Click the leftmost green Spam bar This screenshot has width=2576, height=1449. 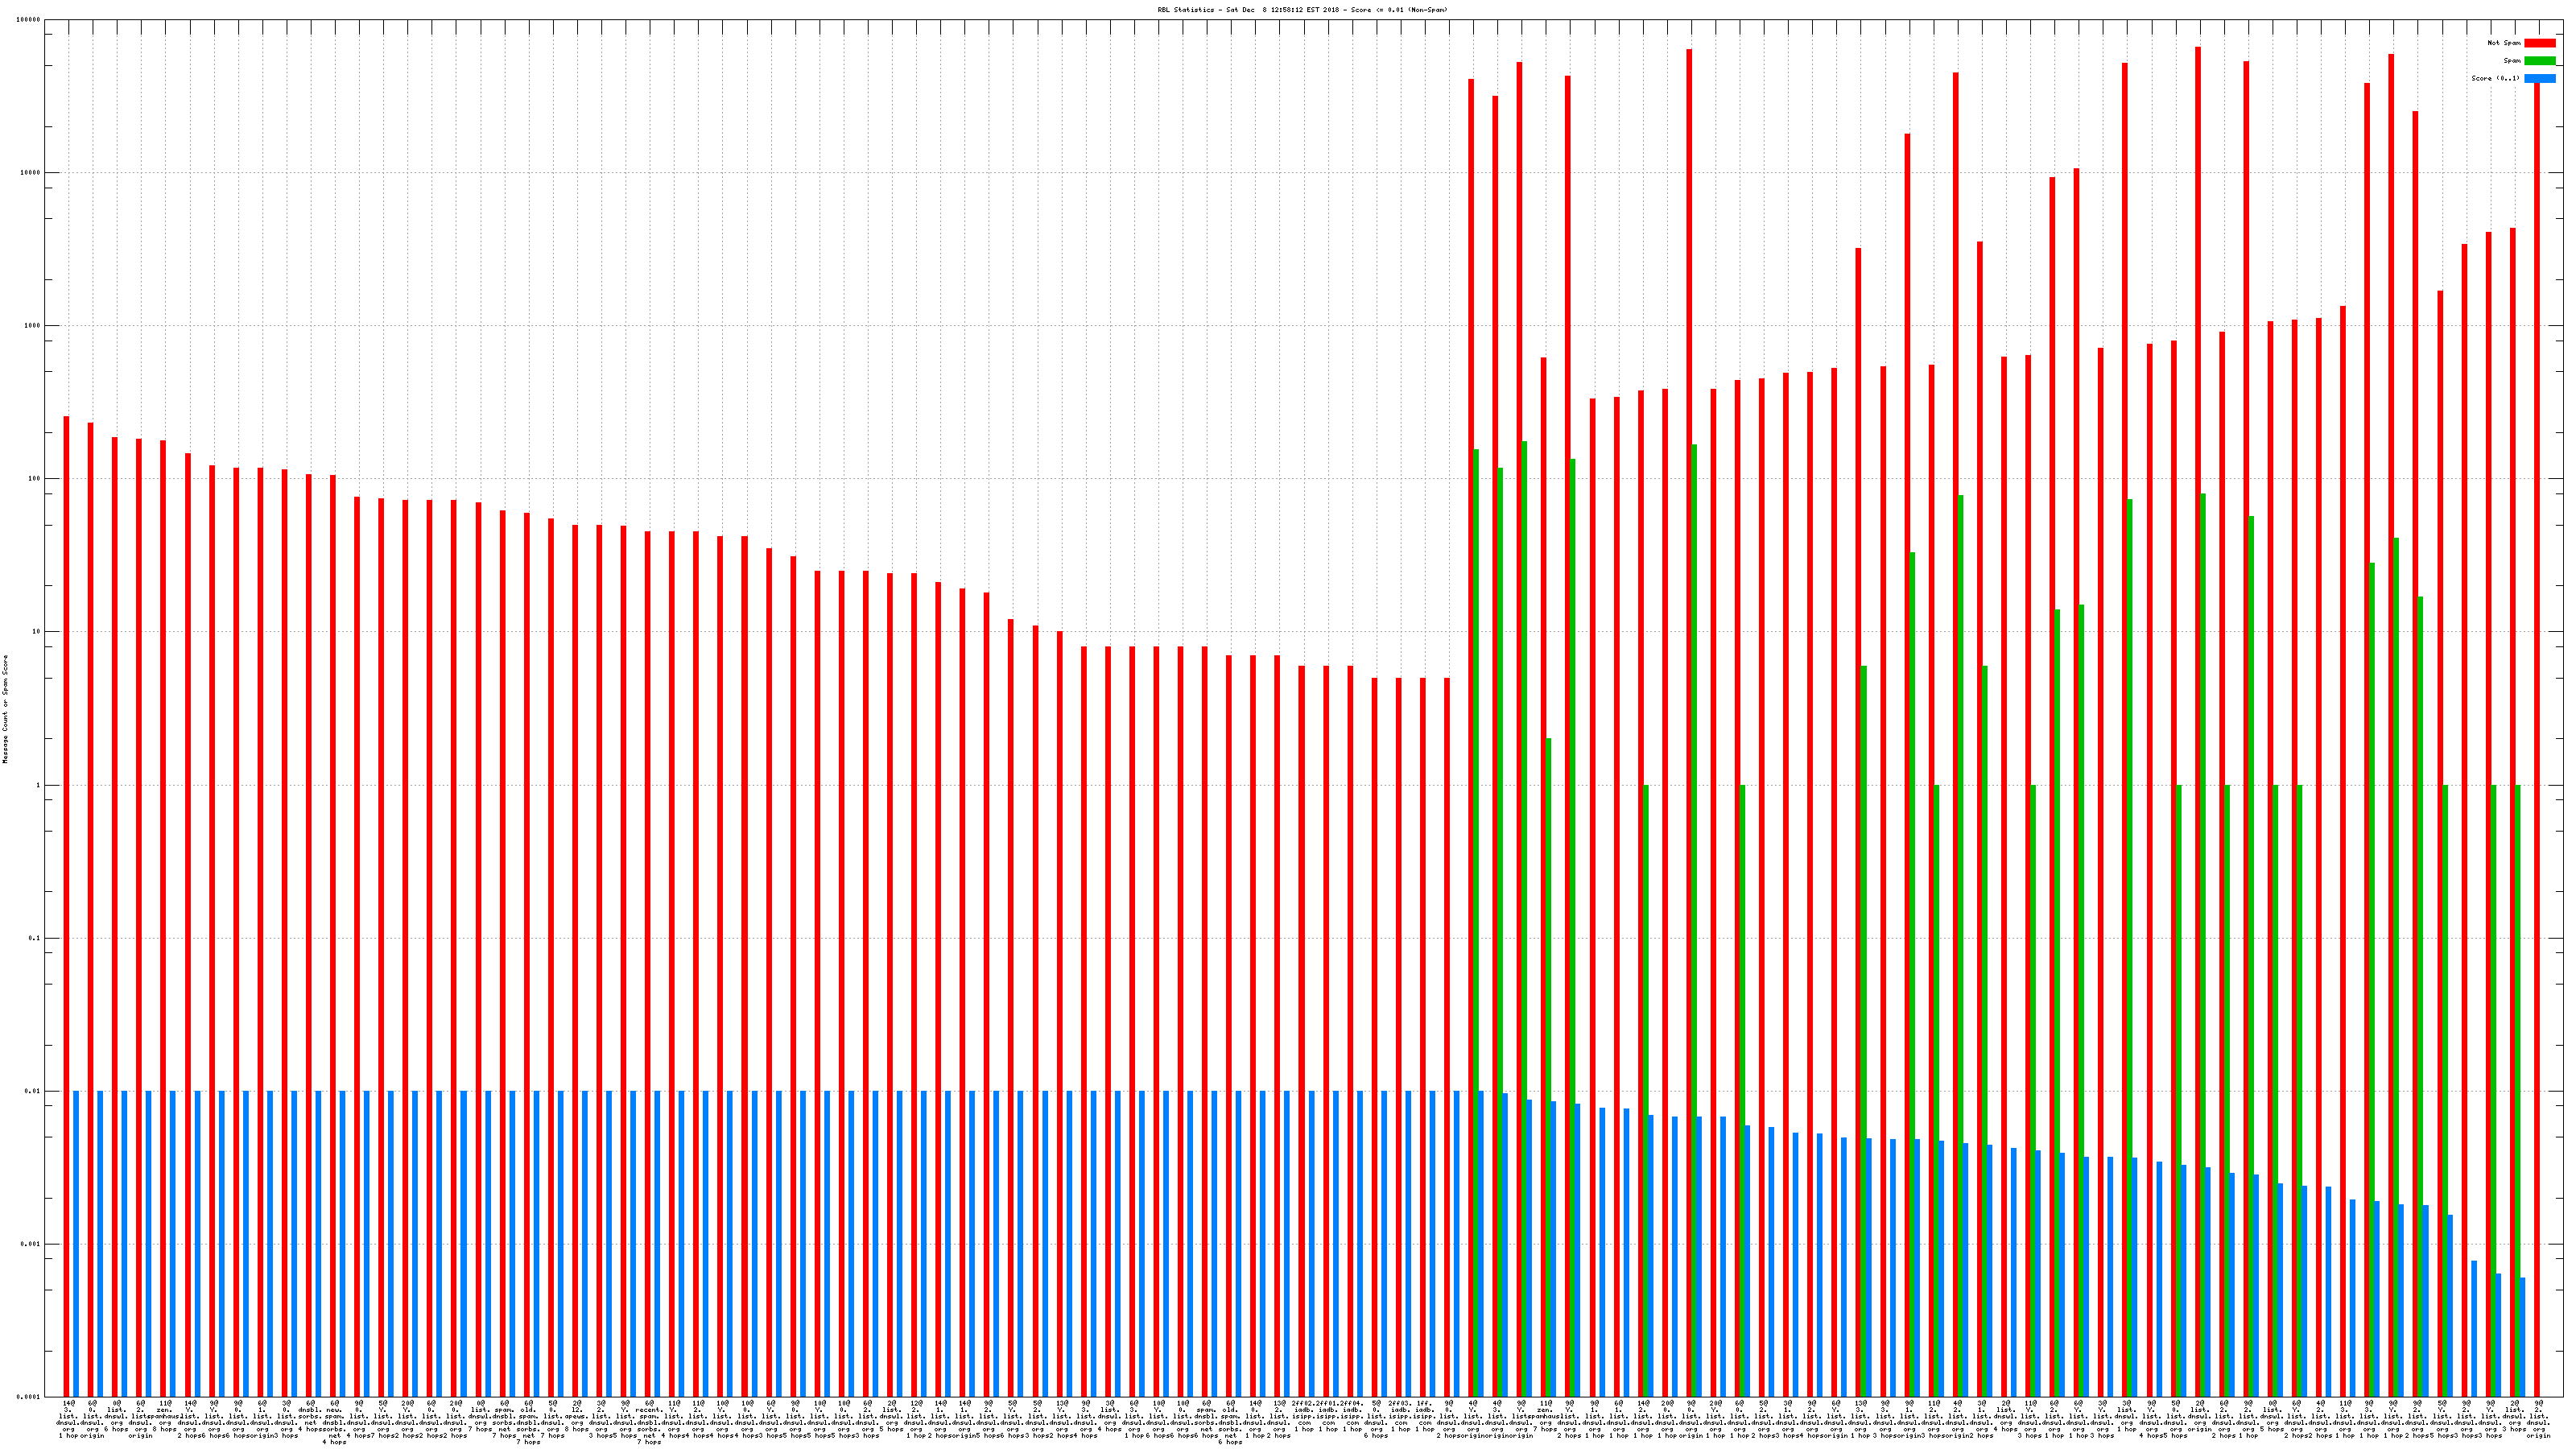point(1476,900)
